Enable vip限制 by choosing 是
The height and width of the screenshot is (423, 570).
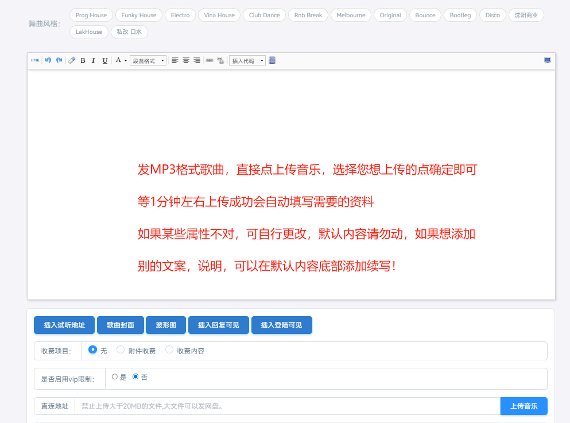(x=115, y=377)
